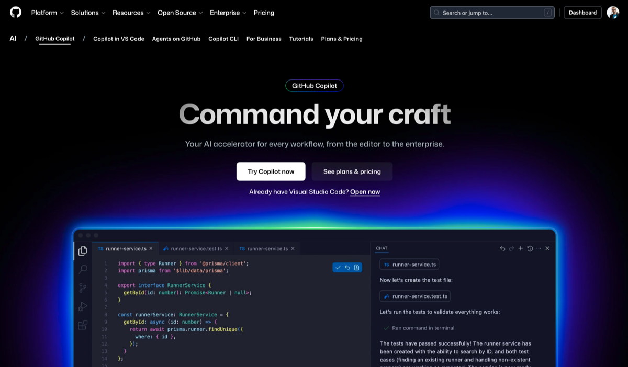The height and width of the screenshot is (367, 628).
Task: Open the Extensions view in the activity bar
Action: click(82, 325)
